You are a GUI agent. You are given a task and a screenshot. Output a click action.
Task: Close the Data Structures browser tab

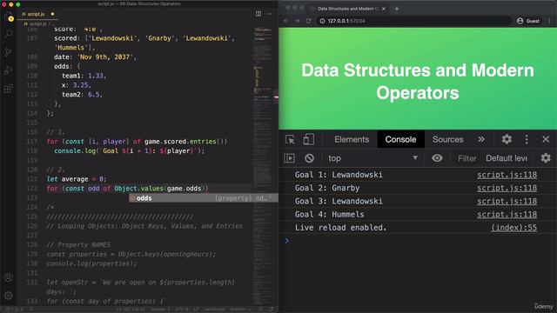tap(384, 9)
